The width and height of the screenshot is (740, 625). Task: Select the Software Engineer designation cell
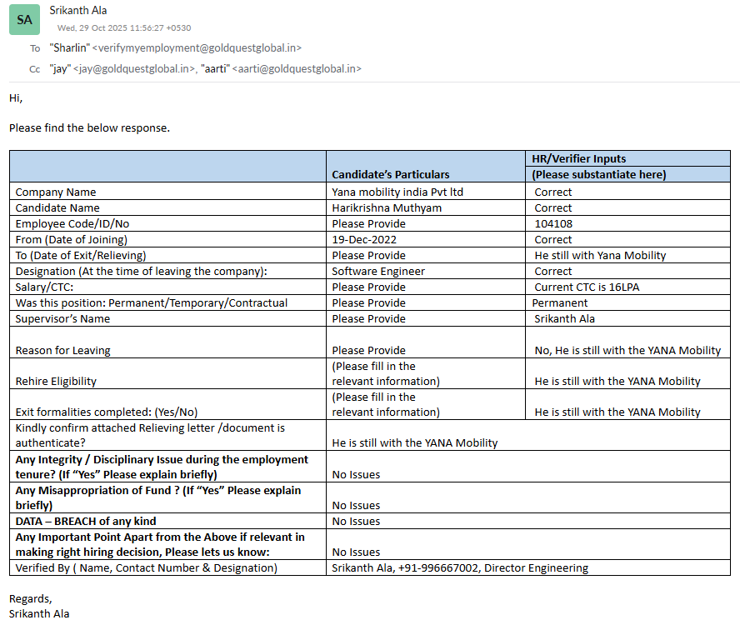pyautogui.click(x=377, y=271)
